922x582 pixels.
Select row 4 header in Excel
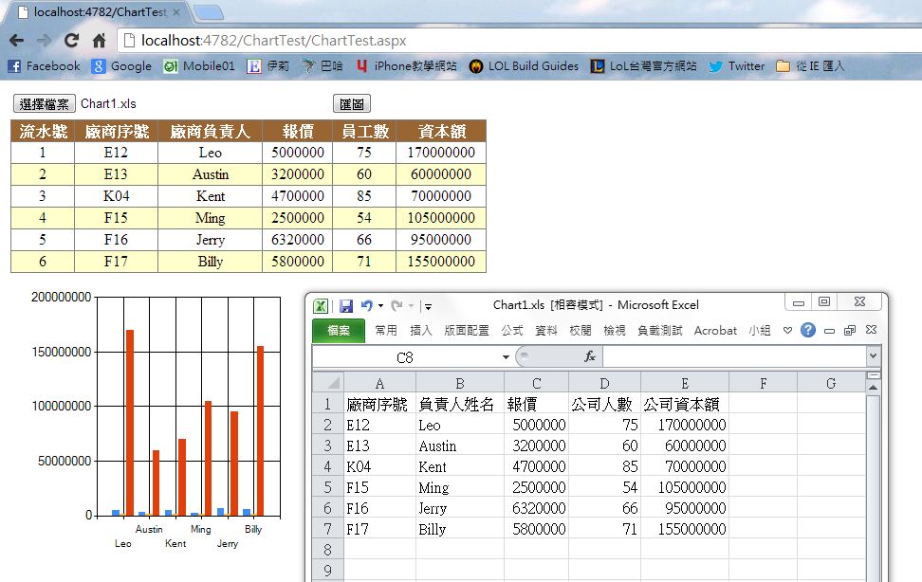pos(328,466)
